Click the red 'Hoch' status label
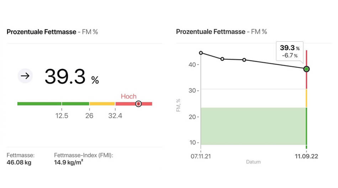The width and height of the screenshot is (338, 188). click(x=128, y=96)
